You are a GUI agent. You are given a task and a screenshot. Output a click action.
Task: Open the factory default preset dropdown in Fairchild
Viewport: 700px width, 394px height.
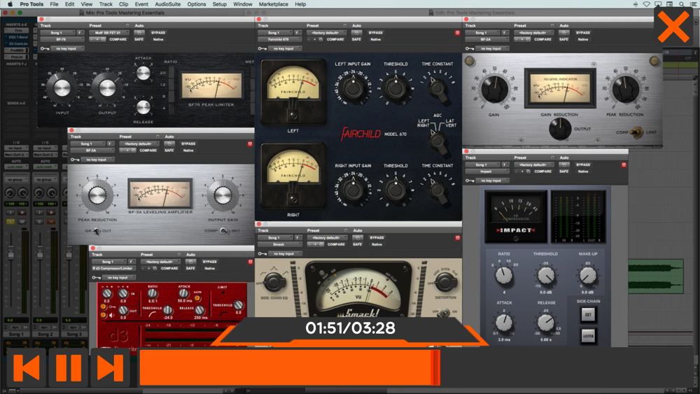325,33
